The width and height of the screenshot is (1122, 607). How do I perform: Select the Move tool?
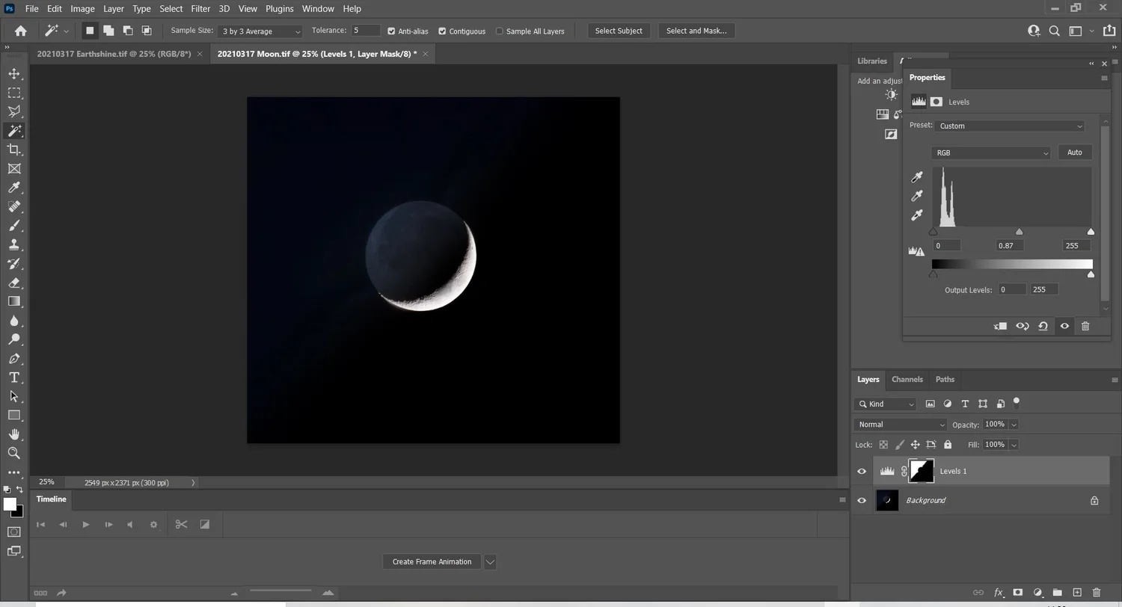pyautogui.click(x=13, y=73)
